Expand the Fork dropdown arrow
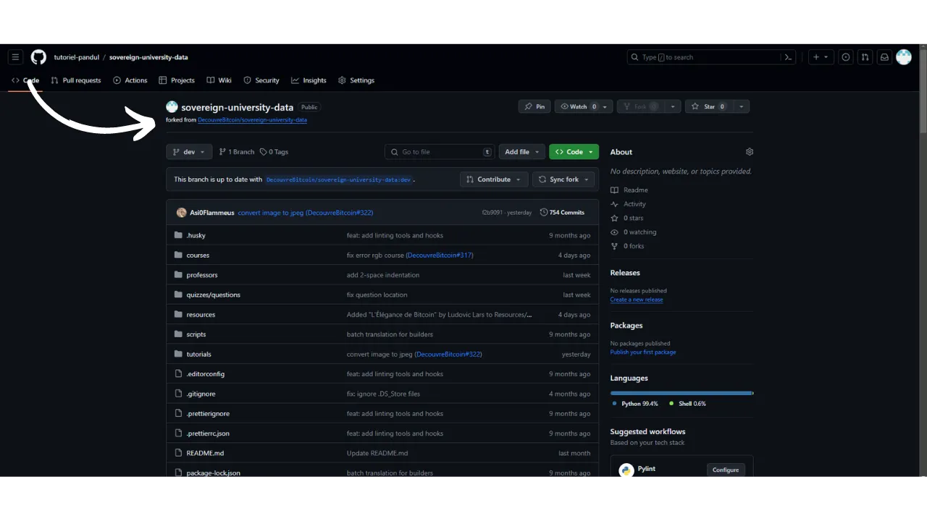The width and height of the screenshot is (927, 521). click(x=673, y=106)
